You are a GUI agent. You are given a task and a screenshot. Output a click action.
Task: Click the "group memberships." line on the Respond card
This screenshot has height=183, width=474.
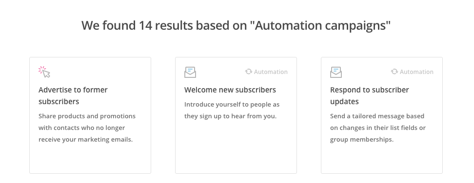361,140
